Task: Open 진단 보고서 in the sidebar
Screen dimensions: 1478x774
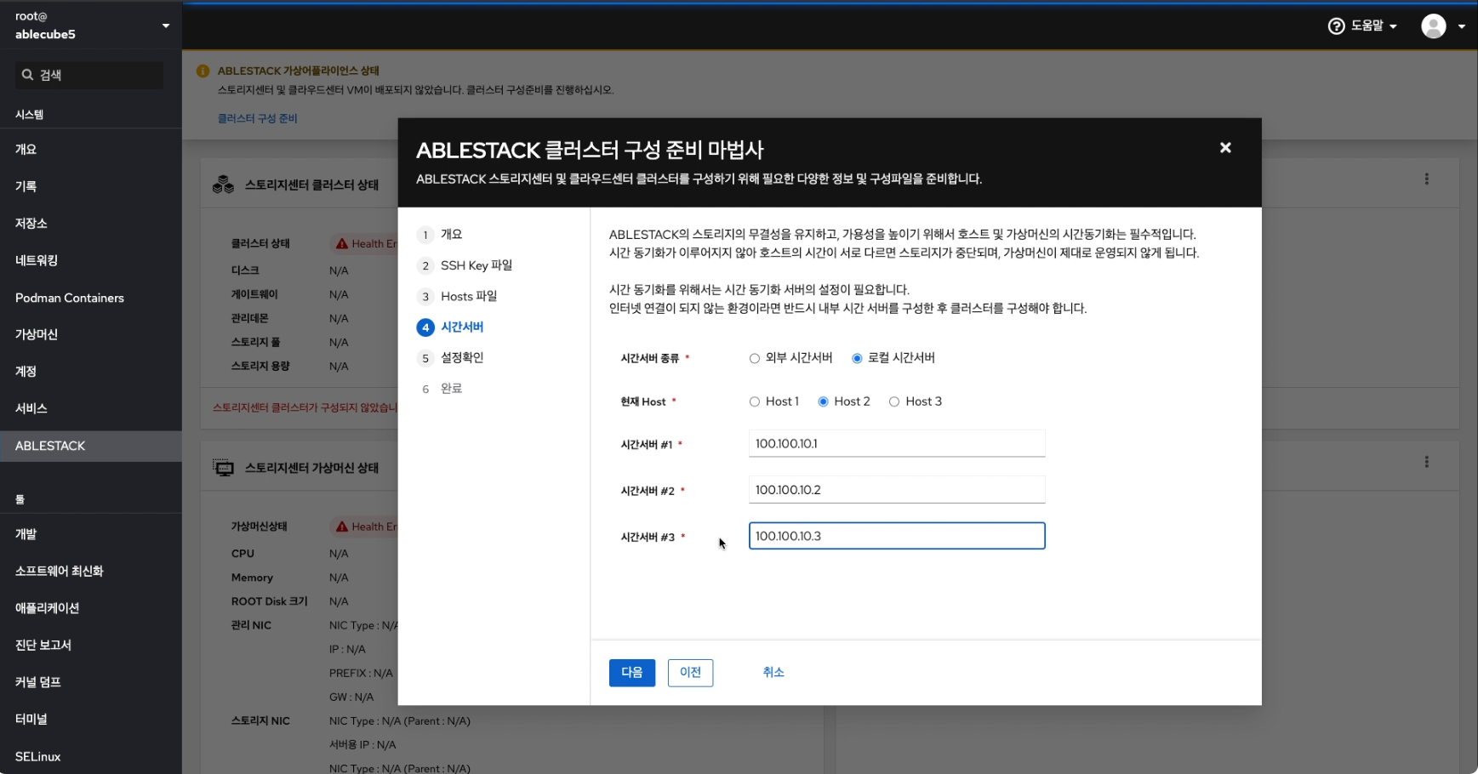Action: [91, 646]
